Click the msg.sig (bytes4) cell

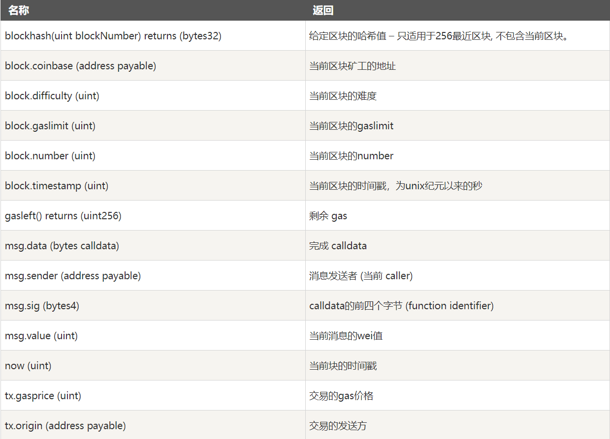tap(42, 306)
